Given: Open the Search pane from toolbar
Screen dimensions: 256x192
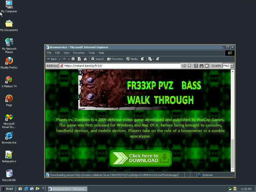Looking at the screenshot, I should (98, 59).
